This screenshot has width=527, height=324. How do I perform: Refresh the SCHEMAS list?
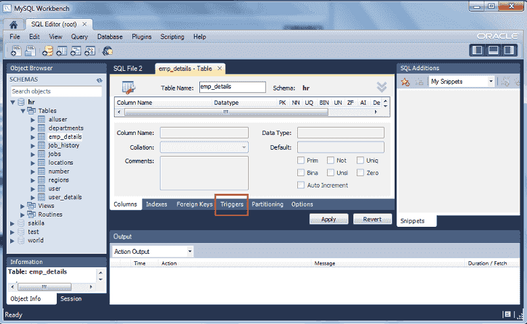click(x=99, y=80)
